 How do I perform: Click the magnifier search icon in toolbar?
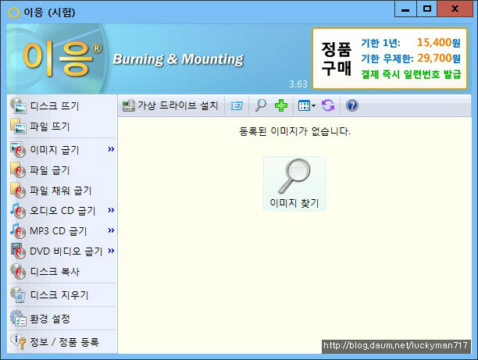coord(261,105)
